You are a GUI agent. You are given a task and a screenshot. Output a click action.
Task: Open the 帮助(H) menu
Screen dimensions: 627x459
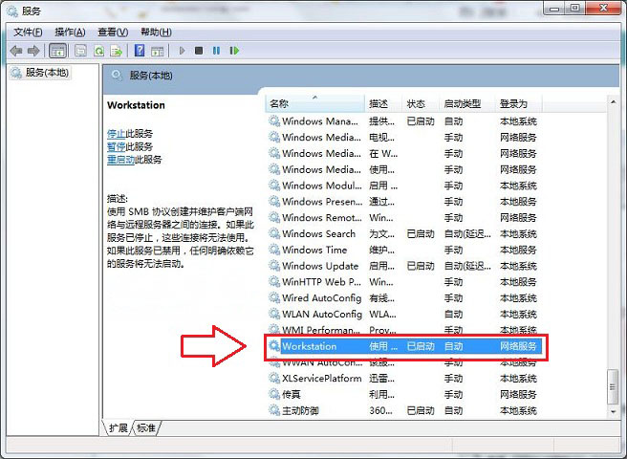tap(157, 32)
